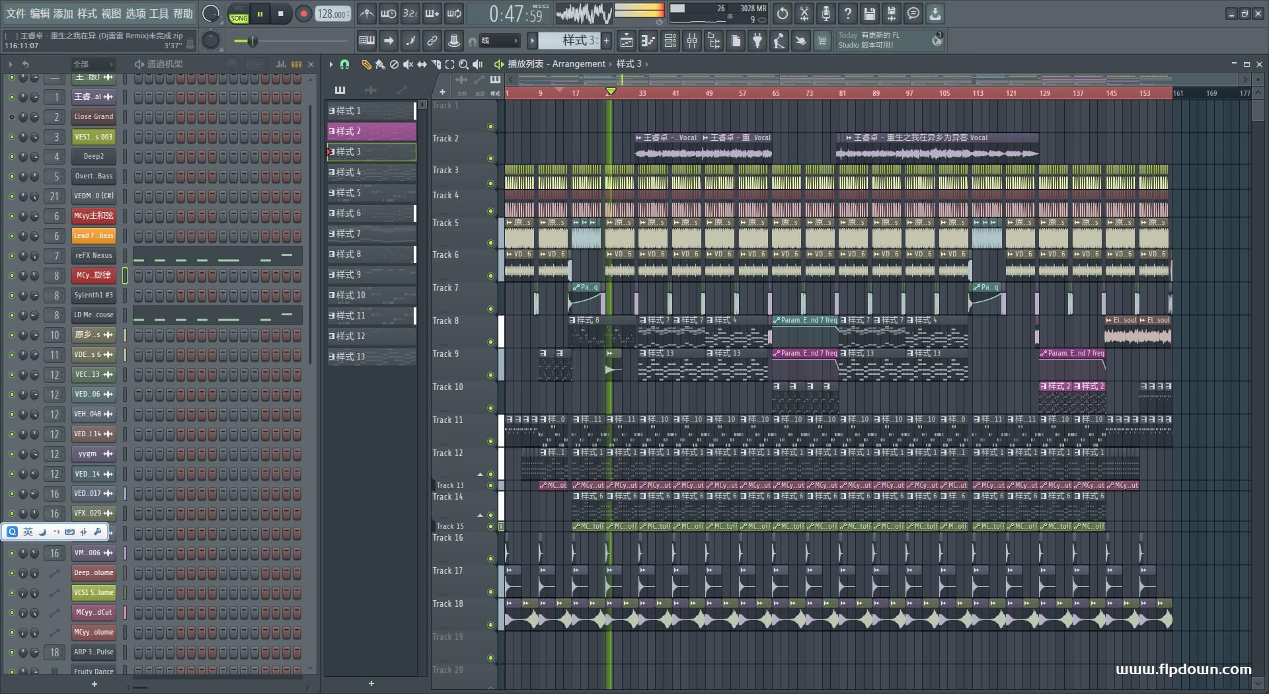The width and height of the screenshot is (1269, 694).
Task: Open the Arrangement breadcrumb selector
Action: [x=578, y=64]
